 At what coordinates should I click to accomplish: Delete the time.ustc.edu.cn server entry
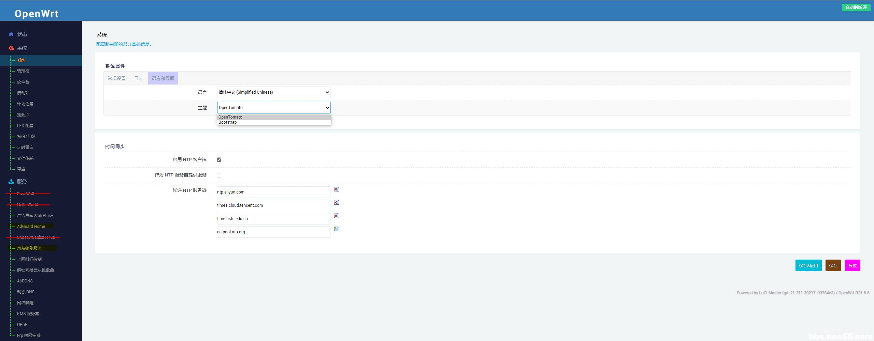pos(336,216)
